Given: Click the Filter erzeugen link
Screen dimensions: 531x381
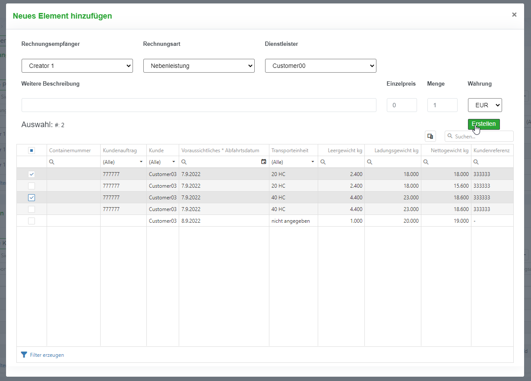Looking at the screenshot, I should [x=47, y=355].
